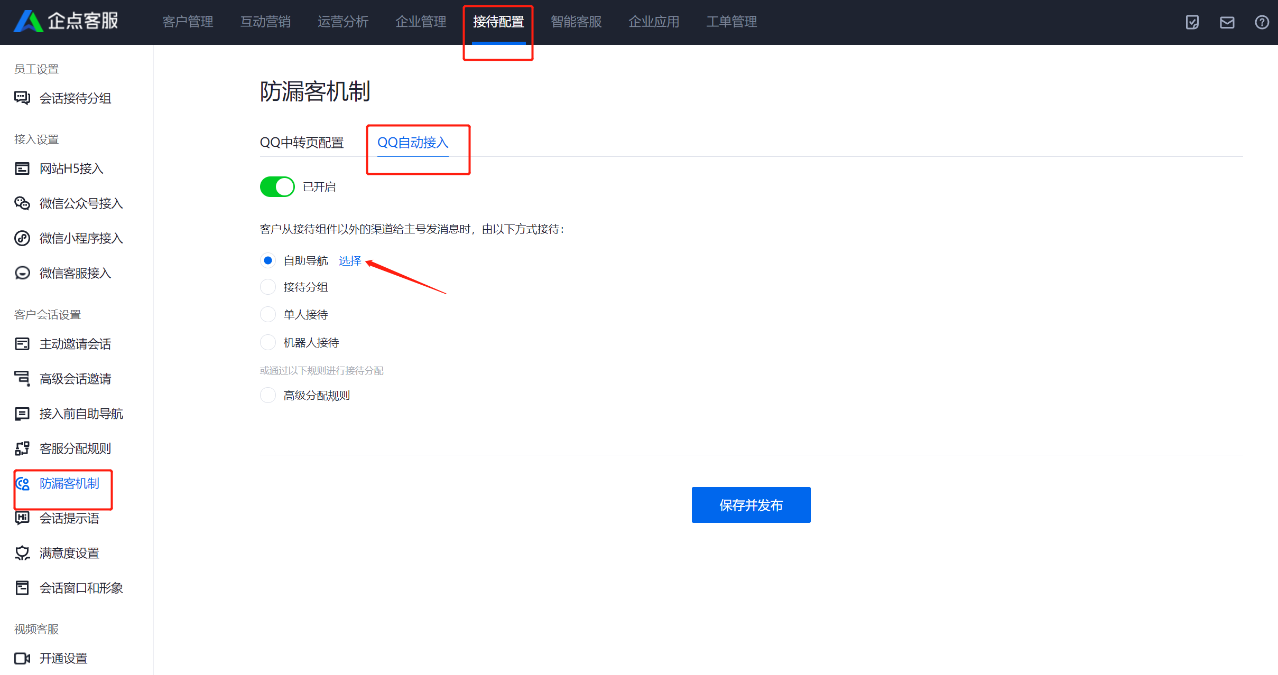Image resolution: width=1278 pixels, height=675 pixels.
Task: Click the 会话提示语 HI icon
Action: point(22,518)
